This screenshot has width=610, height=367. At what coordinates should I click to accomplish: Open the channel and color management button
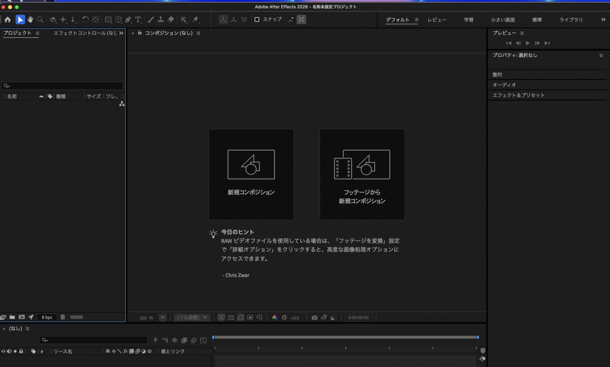pos(274,317)
